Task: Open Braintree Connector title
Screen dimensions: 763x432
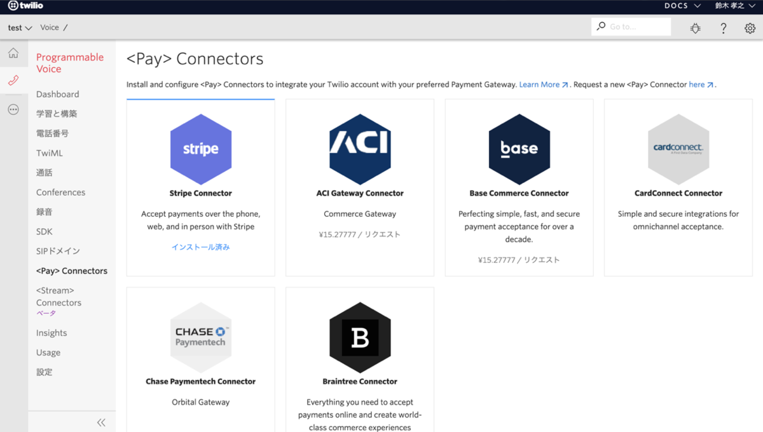Action: tap(360, 382)
